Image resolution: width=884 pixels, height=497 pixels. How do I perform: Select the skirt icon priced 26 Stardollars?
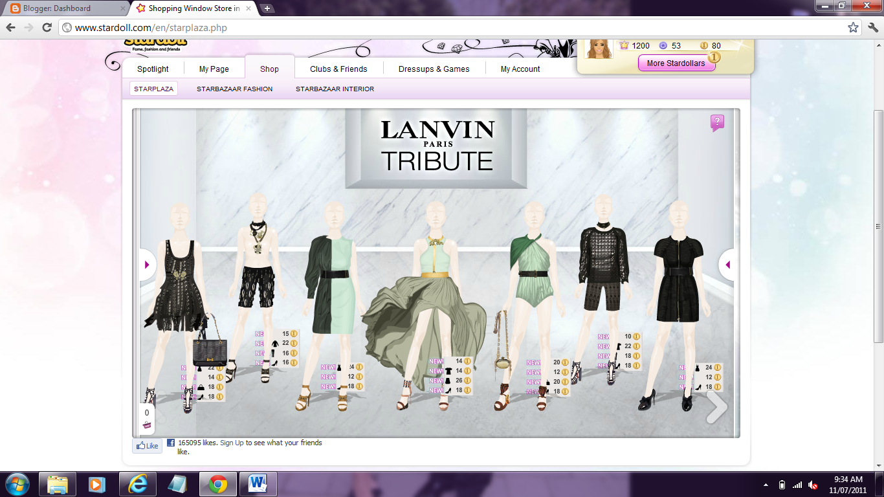(x=448, y=381)
